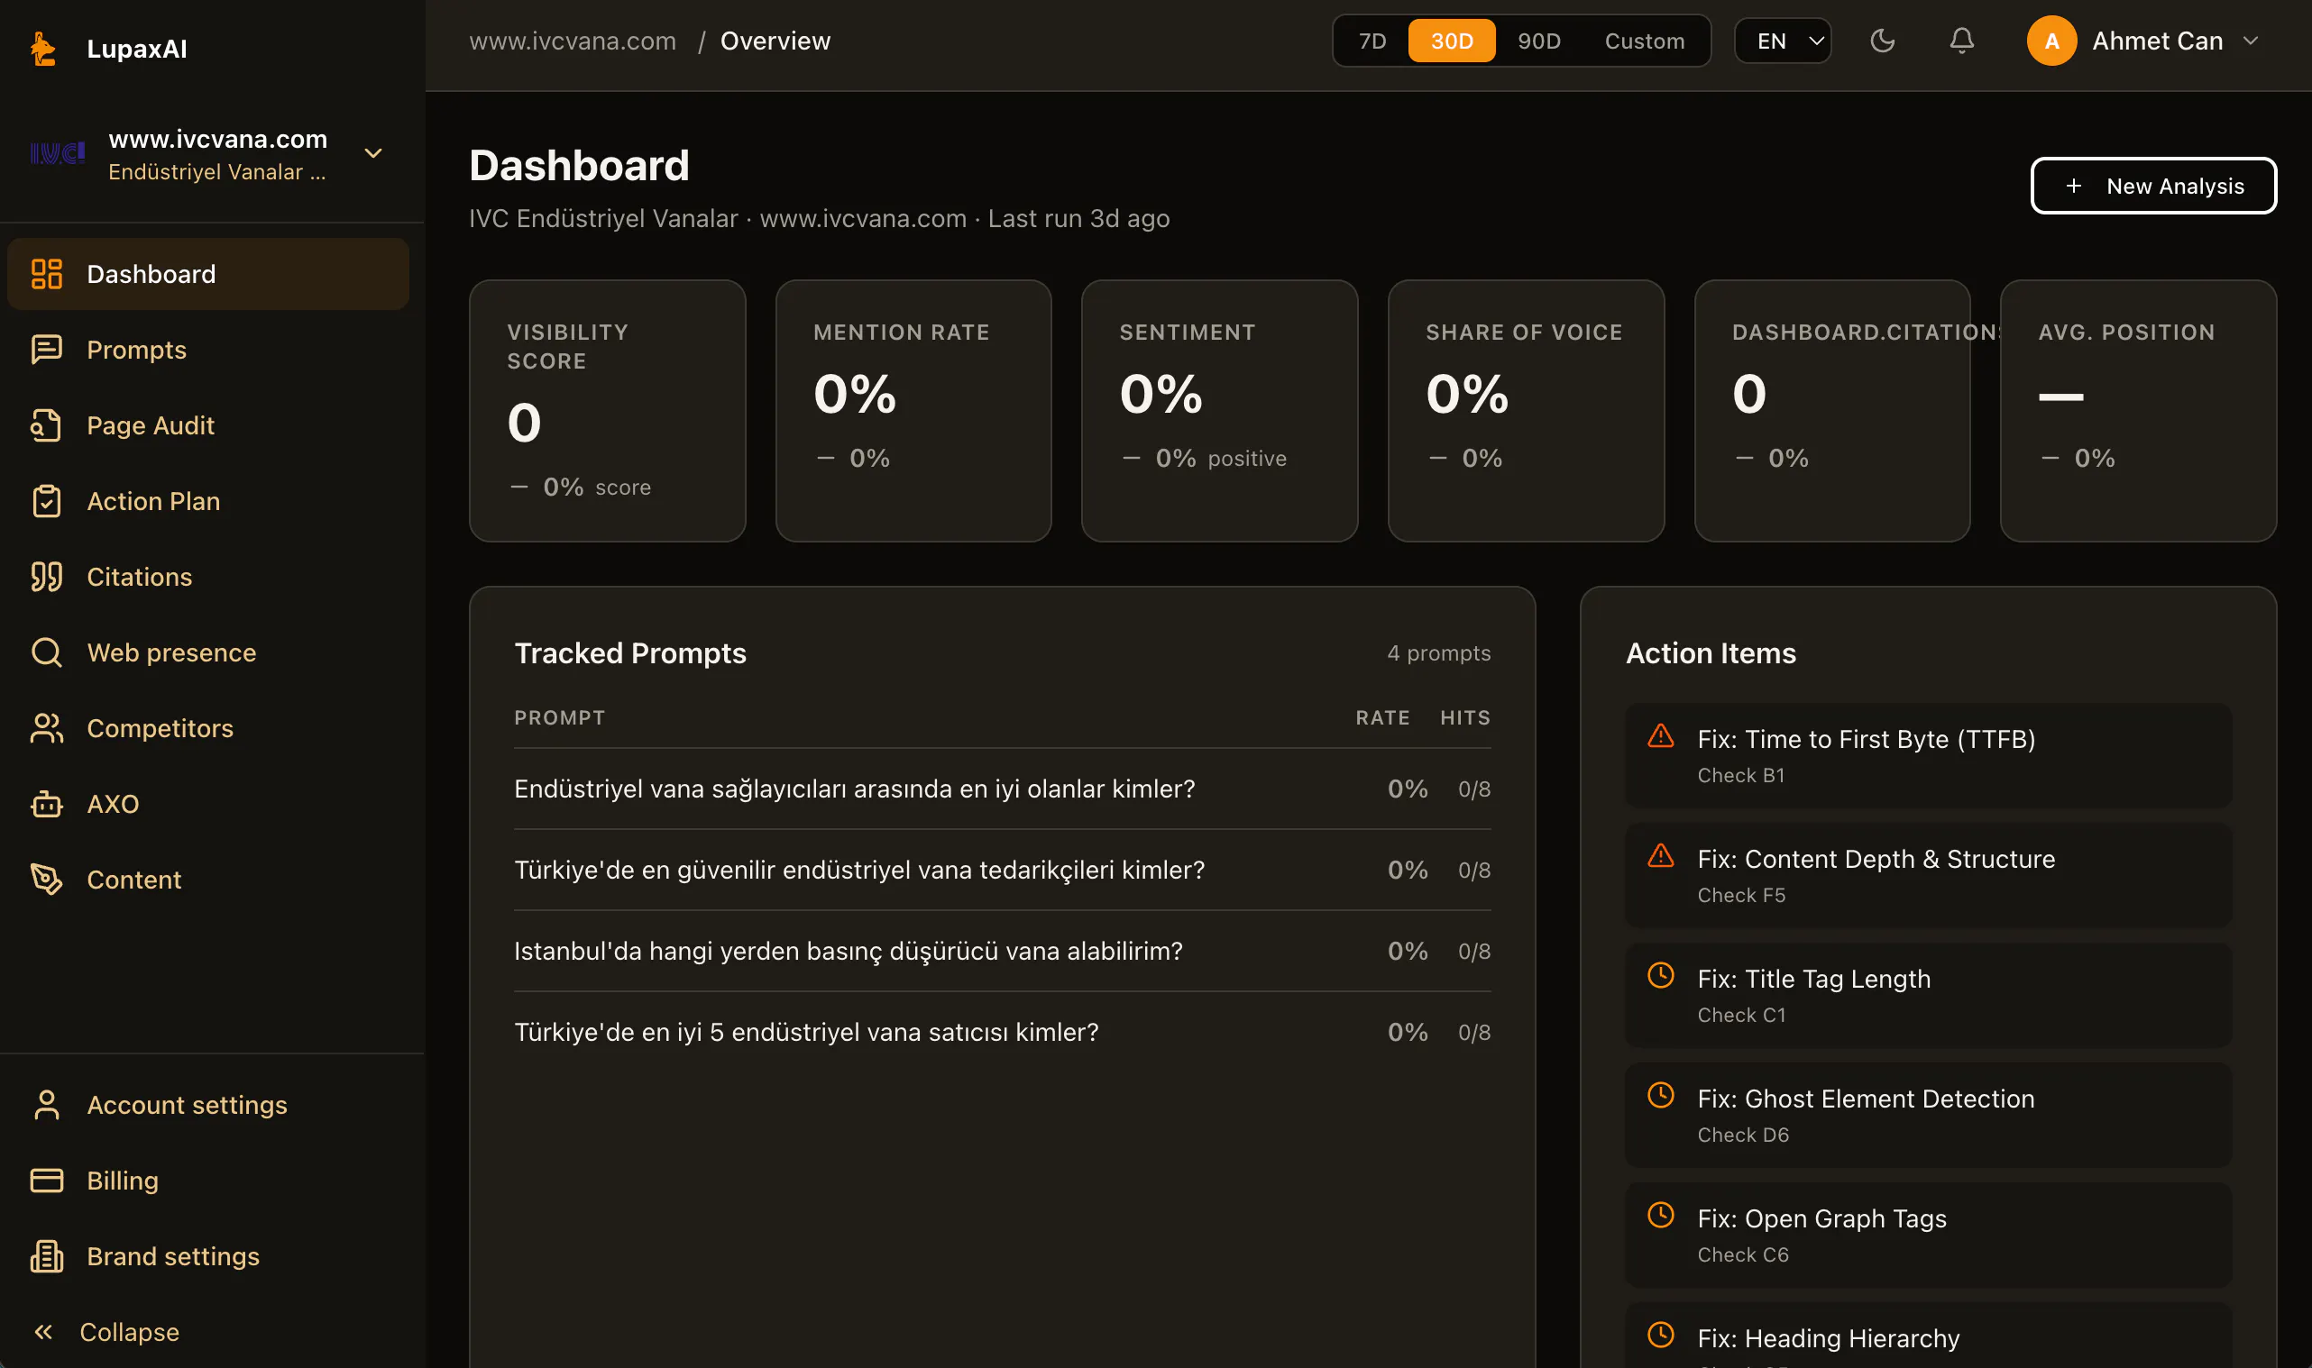Click the LupaxAI fox logo icon

click(42, 49)
